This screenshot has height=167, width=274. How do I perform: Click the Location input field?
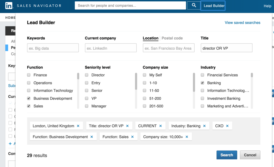click(x=169, y=48)
